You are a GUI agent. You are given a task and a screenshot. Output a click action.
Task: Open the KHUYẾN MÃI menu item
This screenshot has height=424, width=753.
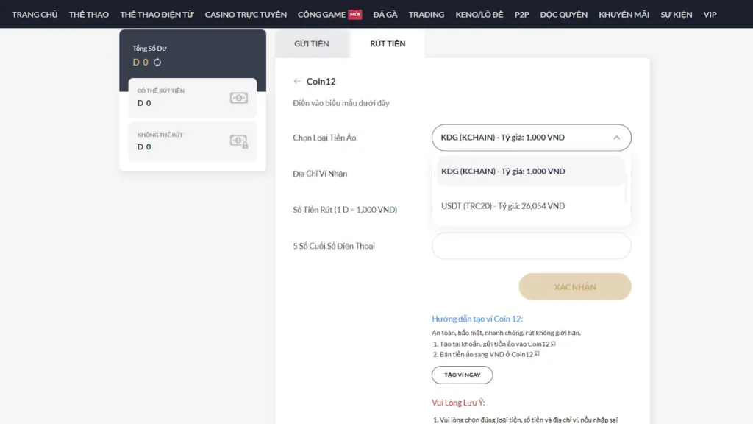(x=624, y=15)
